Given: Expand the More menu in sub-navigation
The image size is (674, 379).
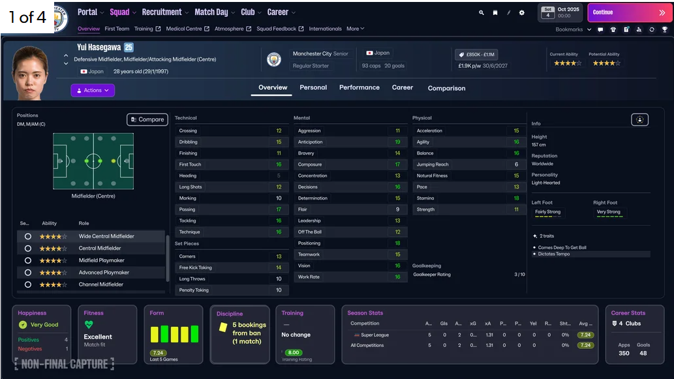Looking at the screenshot, I should coord(355,29).
